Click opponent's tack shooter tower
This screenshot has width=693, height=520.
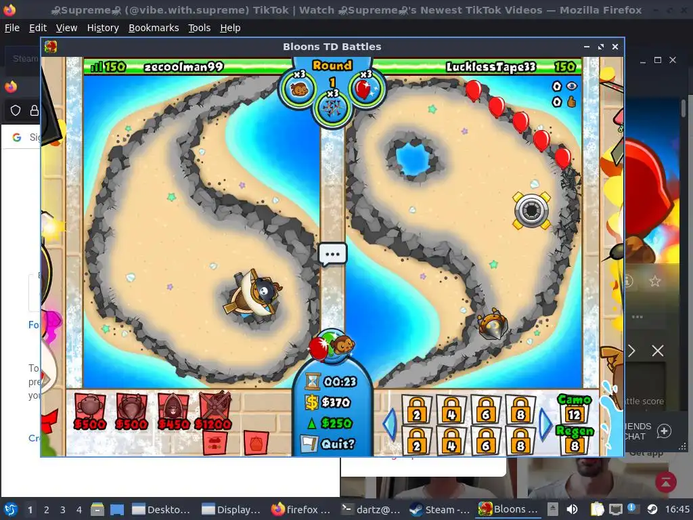tap(531, 211)
